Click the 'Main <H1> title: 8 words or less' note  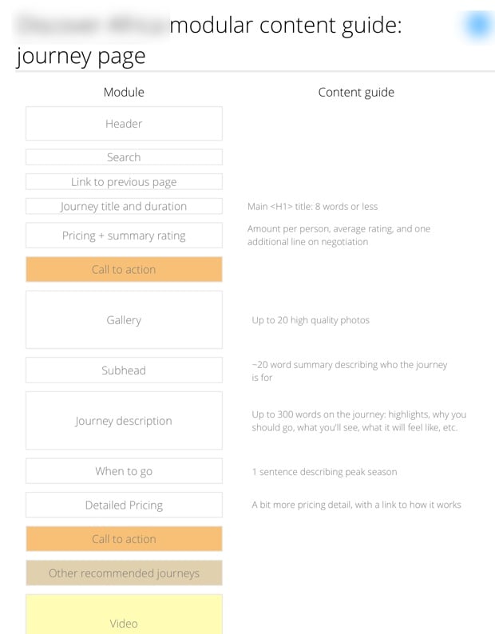[x=312, y=207]
